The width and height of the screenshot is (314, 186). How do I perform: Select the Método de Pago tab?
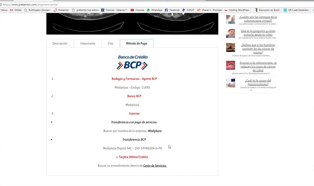click(x=136, y=43)
